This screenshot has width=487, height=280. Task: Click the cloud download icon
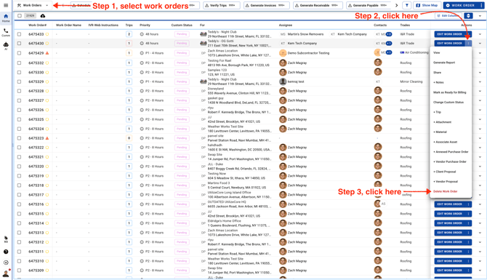[x=43, y=16]
